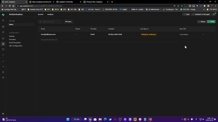The width and height of the screenshot is (218, 122).
Task: Open Providers in the Configuration section
Action: coord(12,39)
